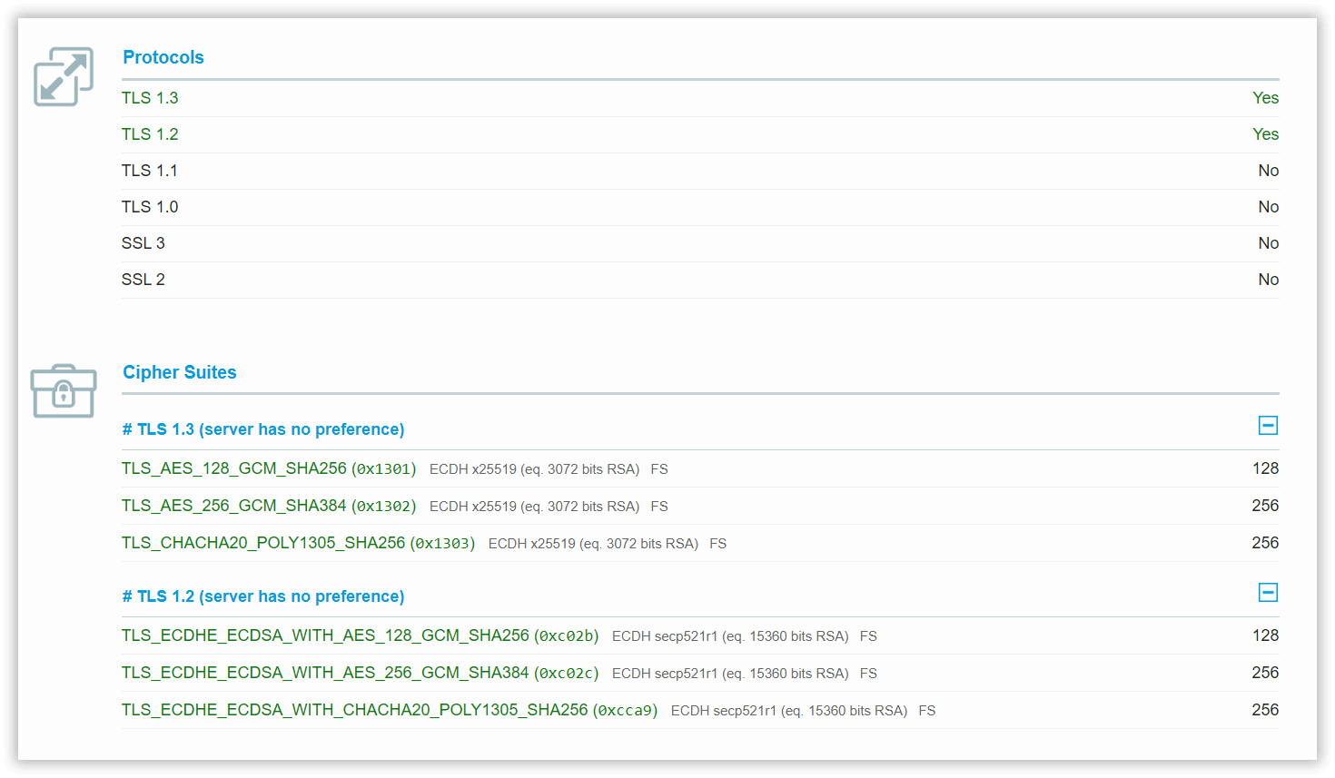The image size is (1335, 778).
Task: Click the 256 strength of the 0xcca9 cipher
Action: click(1265, 710)
